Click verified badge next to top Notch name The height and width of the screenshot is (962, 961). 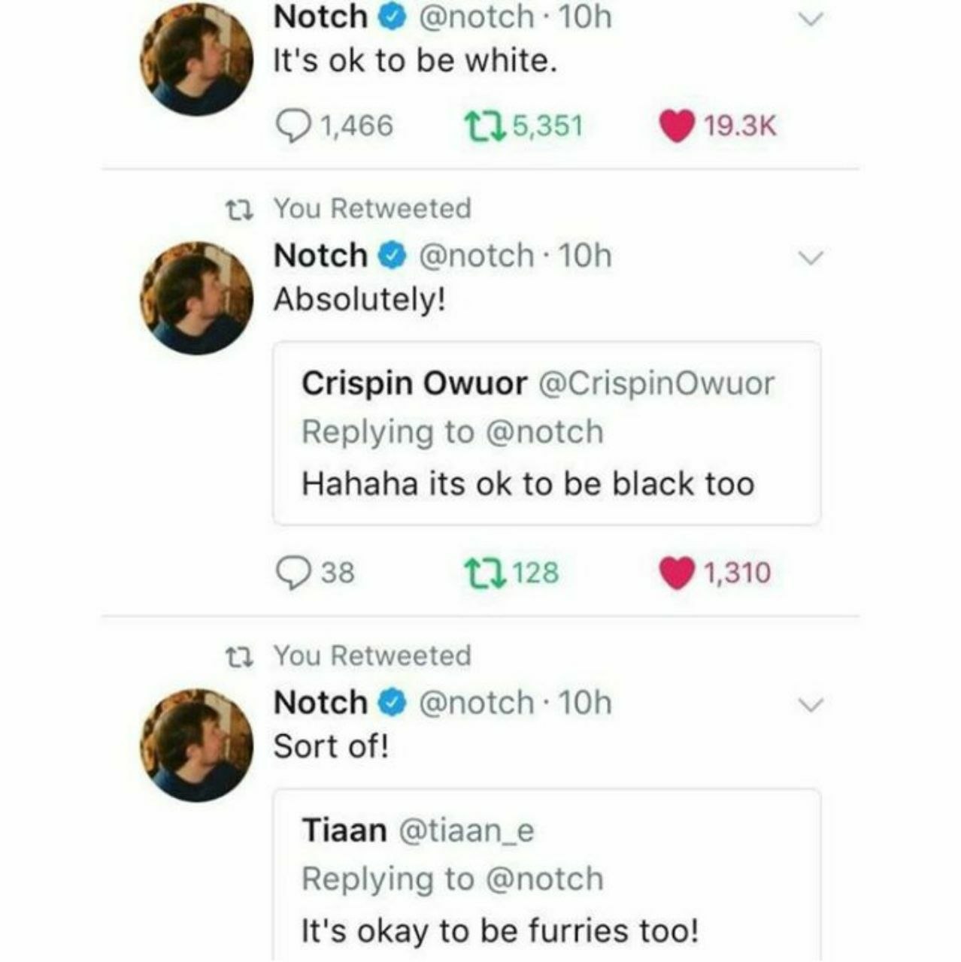[391, 18]
